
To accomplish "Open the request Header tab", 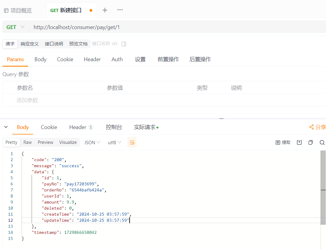I will pos(92,59).
